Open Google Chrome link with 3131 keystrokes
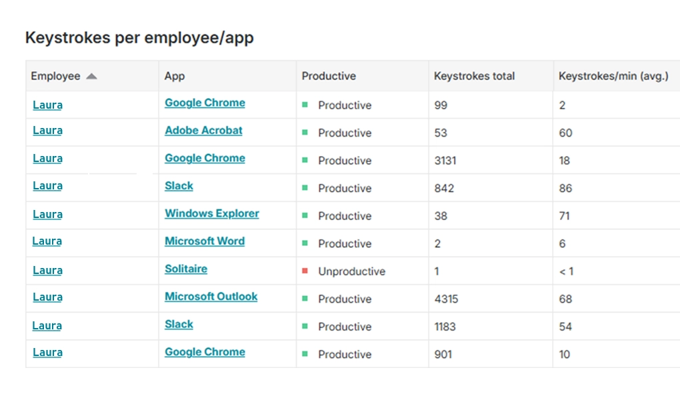The width and height of the screenshot is (680, 400). tap(205, 159)
